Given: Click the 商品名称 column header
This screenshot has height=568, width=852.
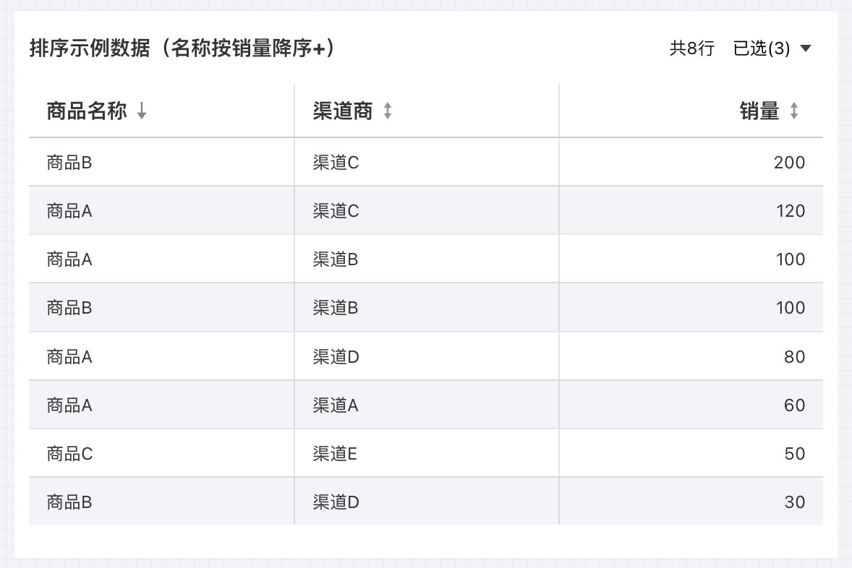Looking at the screenshot, I should pos(87,111).
